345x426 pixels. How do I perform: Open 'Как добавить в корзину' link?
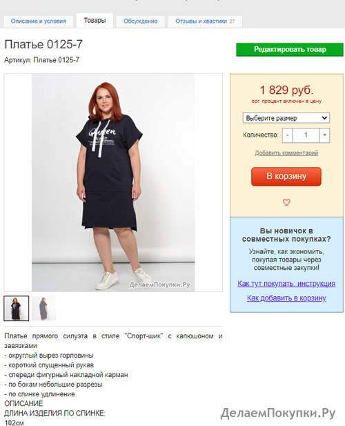tap(286, 298)
